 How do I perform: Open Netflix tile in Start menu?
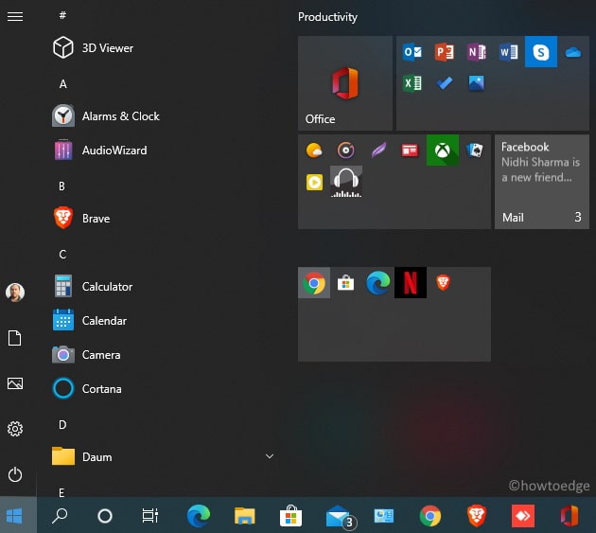[410, 282]
